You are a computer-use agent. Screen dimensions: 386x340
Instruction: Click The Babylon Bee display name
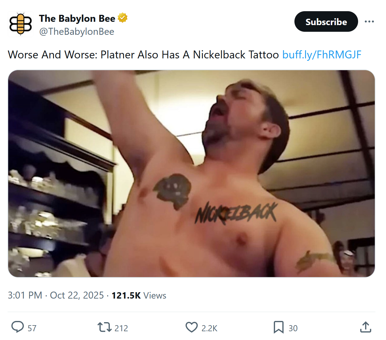click(x=77, y=18)
